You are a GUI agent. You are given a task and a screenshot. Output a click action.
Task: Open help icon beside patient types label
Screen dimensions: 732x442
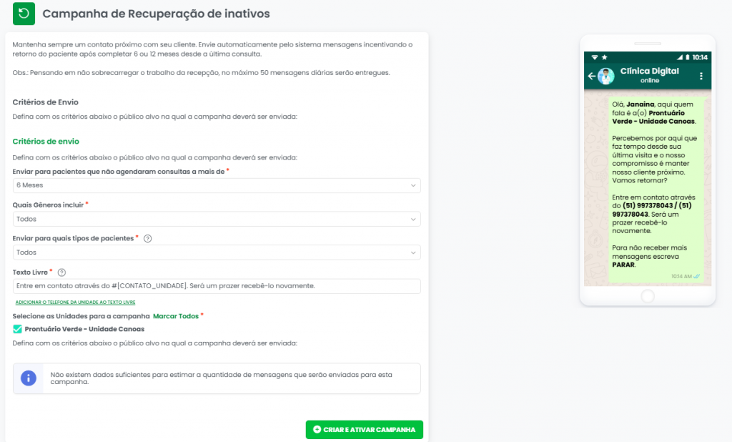coord(148,238)
